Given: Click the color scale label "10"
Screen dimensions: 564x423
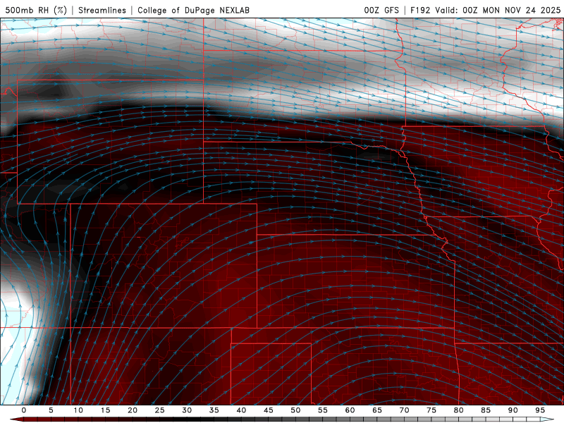Looking at the screenshot, I should pos(78,410).
